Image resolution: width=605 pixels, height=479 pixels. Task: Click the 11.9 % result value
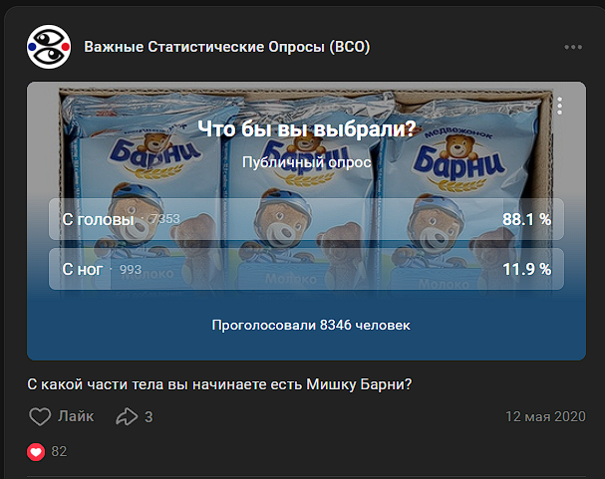tap(526, 269)
